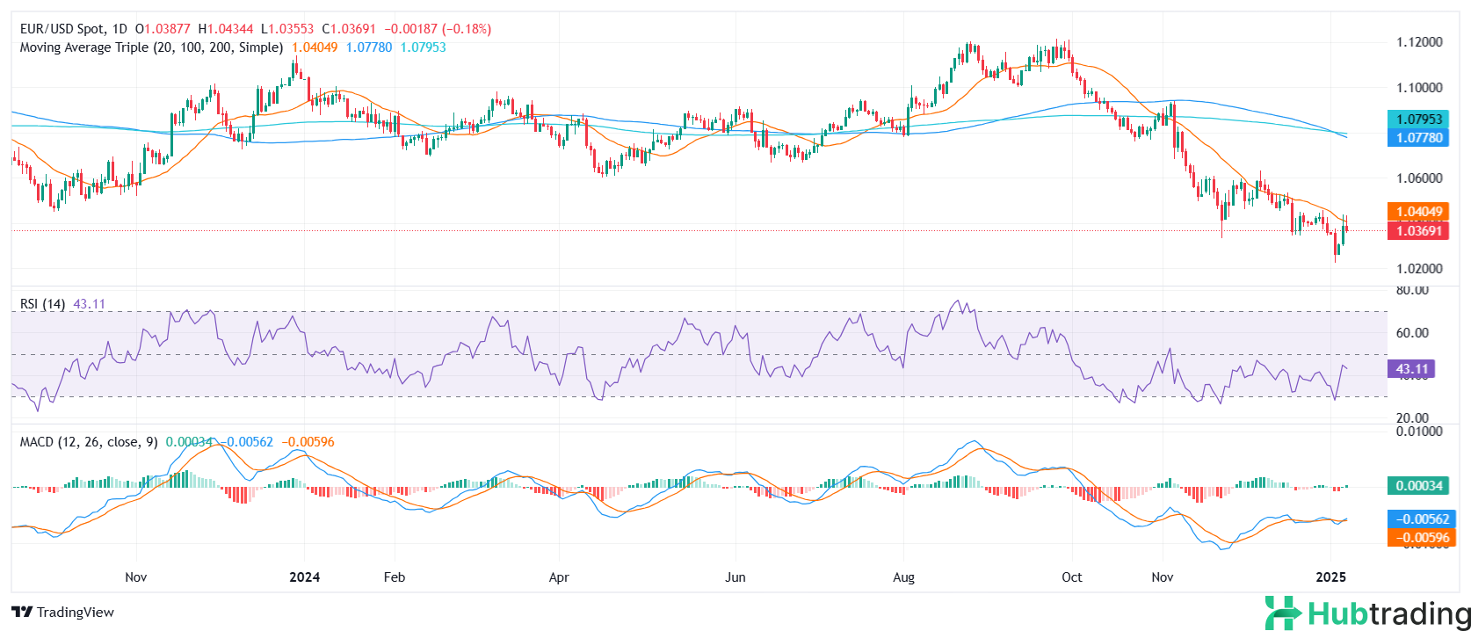The height and width of the screenshot is (631, 1471).
Task: Click the 2025 label on time axis
Action: pos(1330,577)
